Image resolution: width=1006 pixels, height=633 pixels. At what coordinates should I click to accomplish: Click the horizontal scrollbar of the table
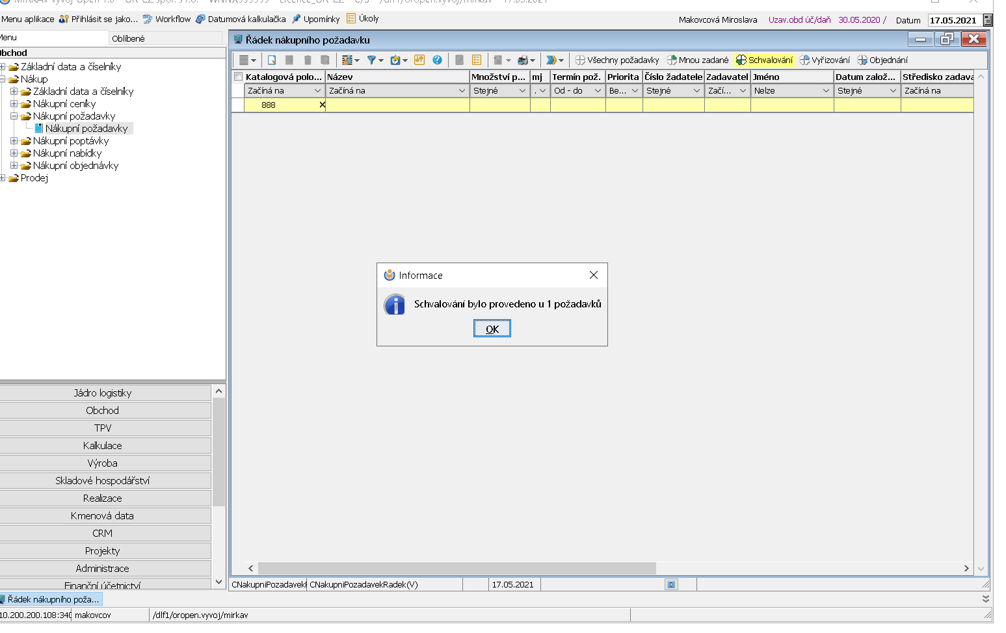457,568
